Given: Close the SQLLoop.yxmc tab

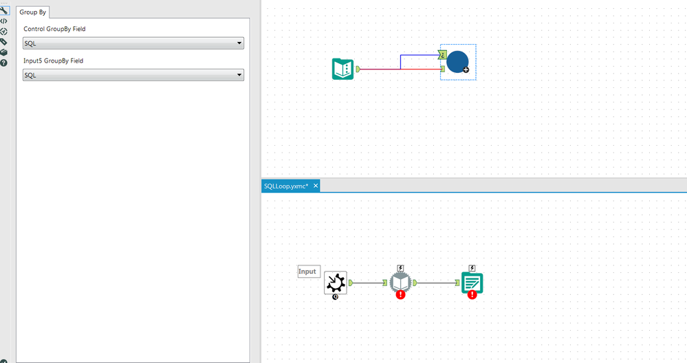Looking at the screenshot, I should (316, 186).
